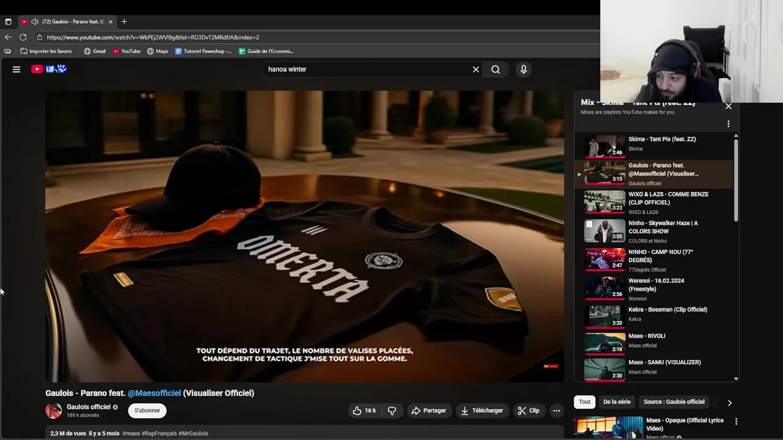
Task: Click the #maes hashtag
Action: [131, 433]
